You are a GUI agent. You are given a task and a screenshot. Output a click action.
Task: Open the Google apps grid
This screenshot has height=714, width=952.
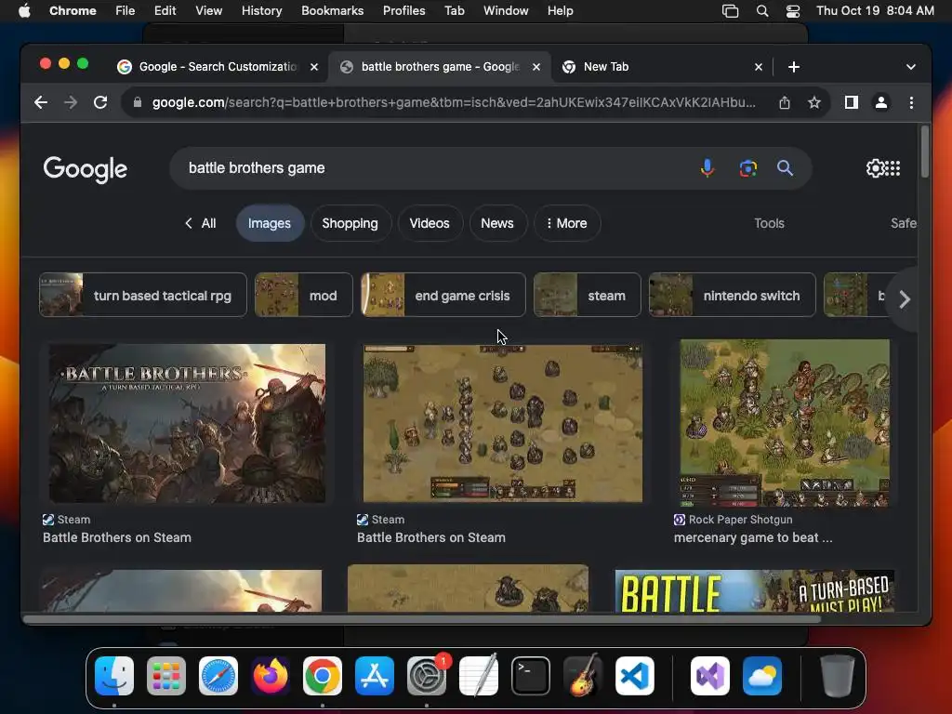[x=893, y=168]
